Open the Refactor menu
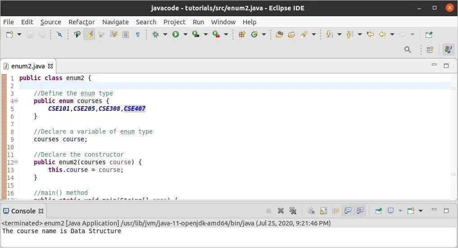The image size is (458, 248). coord(82,22)
